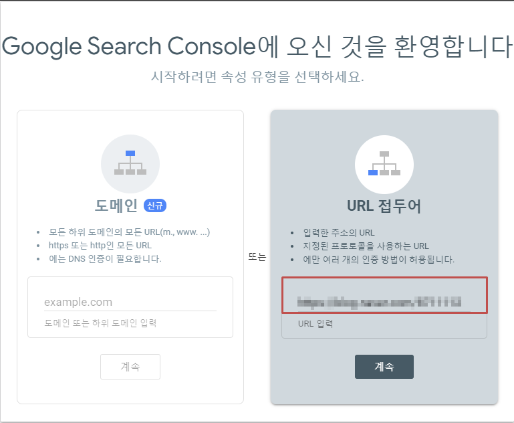
Task: Click text '에는 DNS 인증이 필요합니다.'
Action: pos(105,259)
